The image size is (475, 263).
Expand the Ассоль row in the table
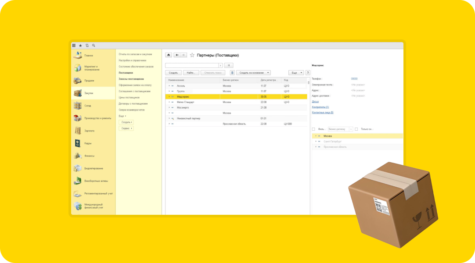[169, 86]
